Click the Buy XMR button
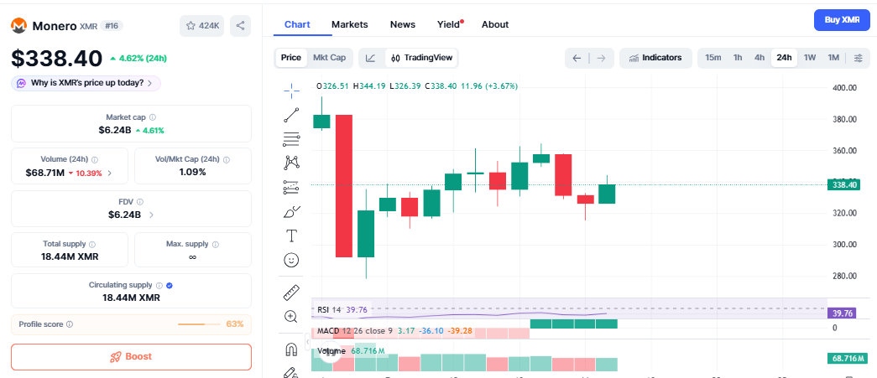877x378 pixels. [x=842, y=20]
